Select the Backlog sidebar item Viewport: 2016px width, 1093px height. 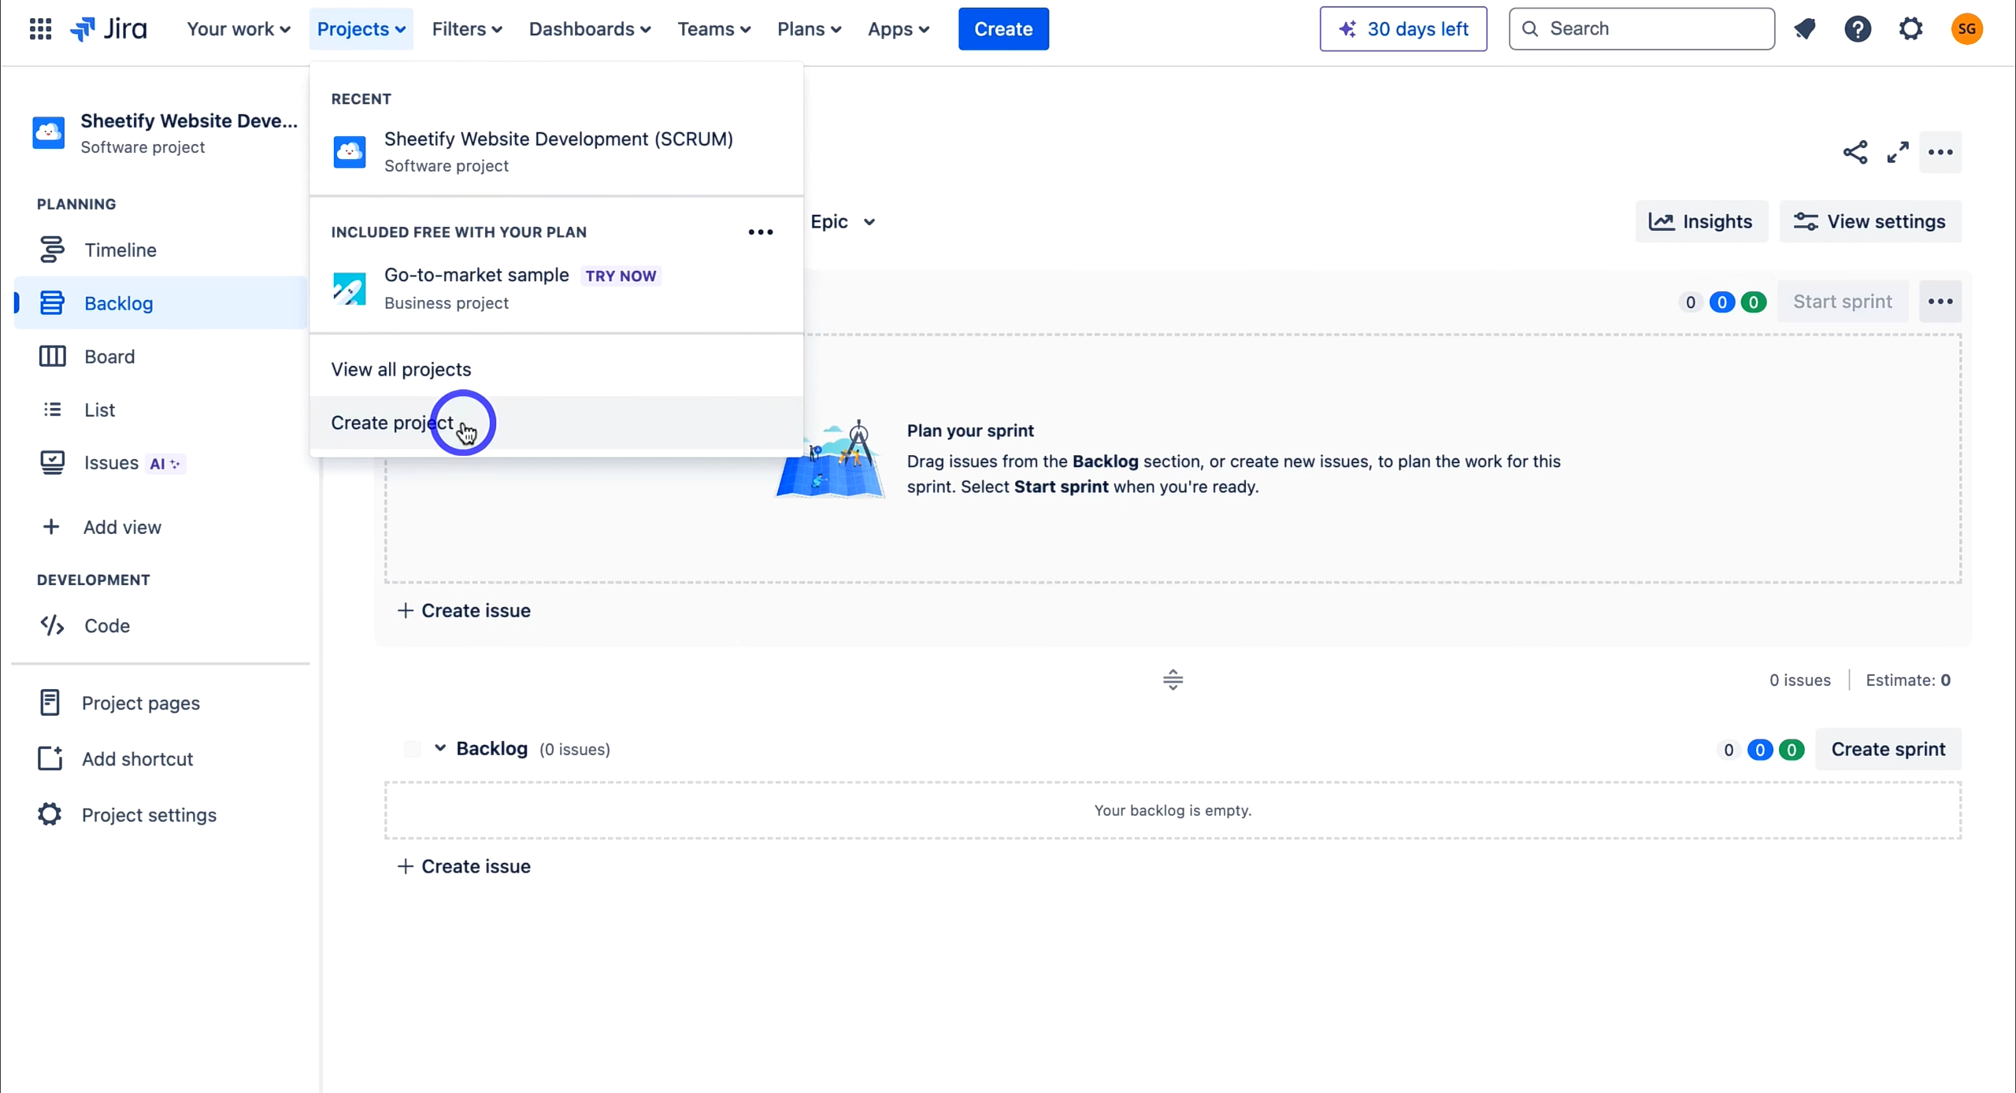point(161,303)
